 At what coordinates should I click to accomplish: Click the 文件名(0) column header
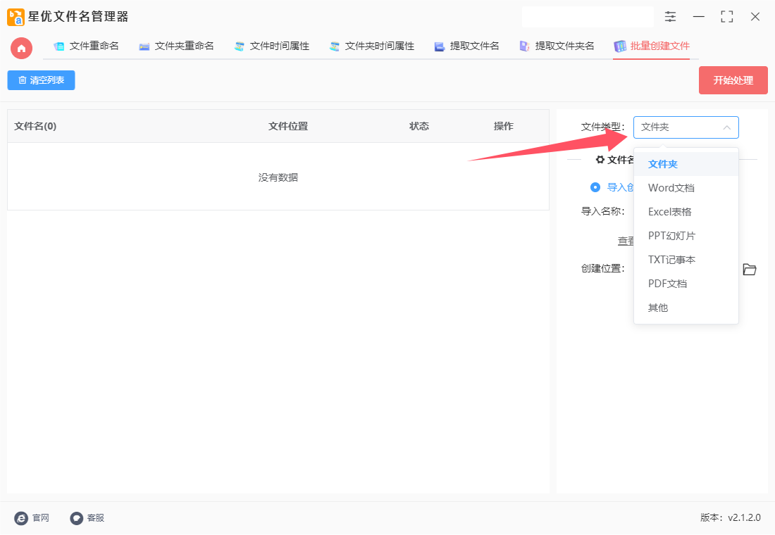(35, 127)
